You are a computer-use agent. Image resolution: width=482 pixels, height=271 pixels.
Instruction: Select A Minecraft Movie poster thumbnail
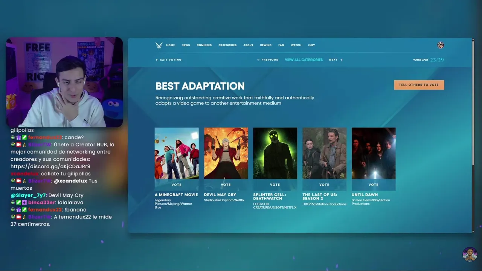click(177, 153)
